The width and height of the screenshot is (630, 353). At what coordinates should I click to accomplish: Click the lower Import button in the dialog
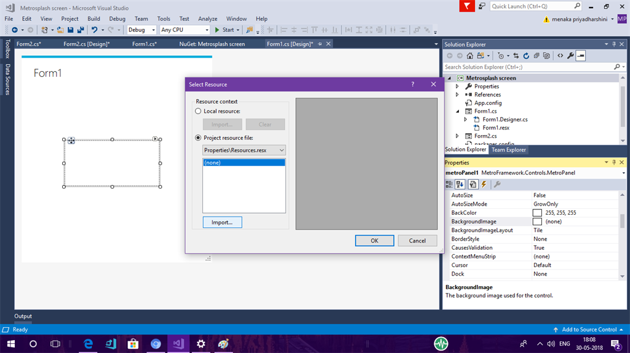(222, 222)
